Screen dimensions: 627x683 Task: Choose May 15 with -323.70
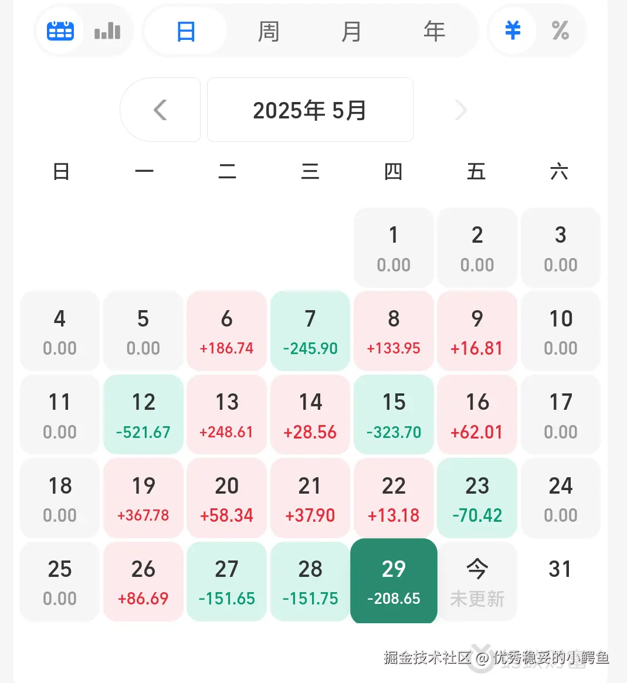pyautogui.click(x=394, y=414)
